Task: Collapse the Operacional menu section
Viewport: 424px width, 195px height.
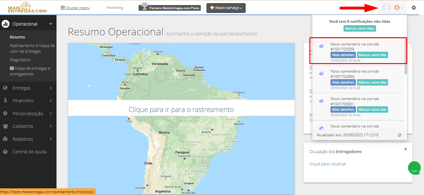Action: click(28, 24)
